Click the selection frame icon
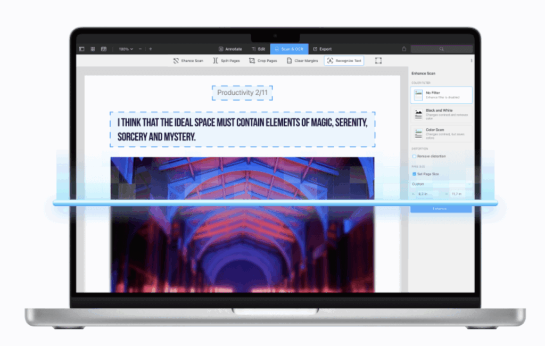Screen dimensions: 545x346 pyautogui.click(x=378, y=61)
